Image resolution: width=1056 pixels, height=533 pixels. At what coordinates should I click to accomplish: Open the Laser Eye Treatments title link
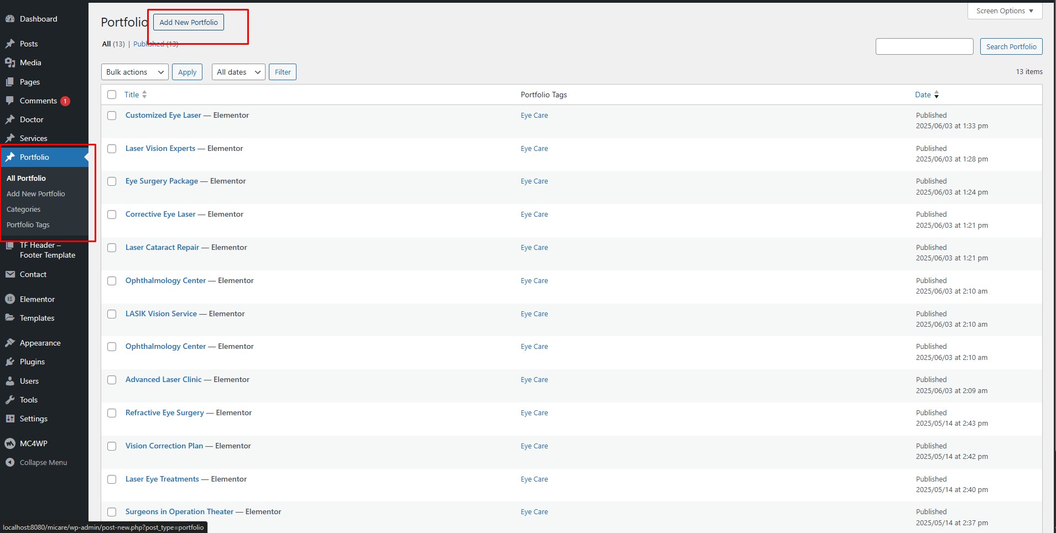pyautogui.click(x=162, y=479)
